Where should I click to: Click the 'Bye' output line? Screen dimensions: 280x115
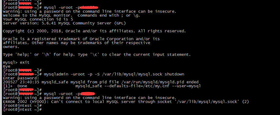coord(7,66)
